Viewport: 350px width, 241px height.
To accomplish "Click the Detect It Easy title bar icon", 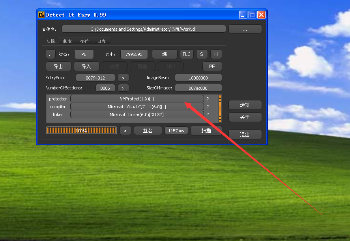I will pos(41,15).
